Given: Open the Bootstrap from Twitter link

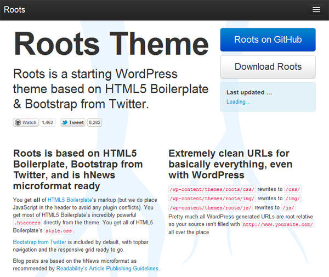Looking at the screenshot, I should coord(39,242).
